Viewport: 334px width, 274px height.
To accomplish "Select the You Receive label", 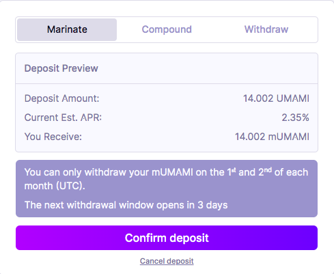I will [x=53, y=137].
